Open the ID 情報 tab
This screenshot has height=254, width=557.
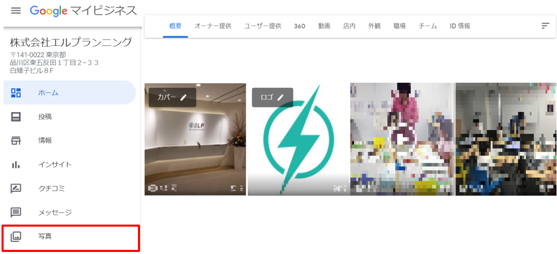tap(460, 26)
